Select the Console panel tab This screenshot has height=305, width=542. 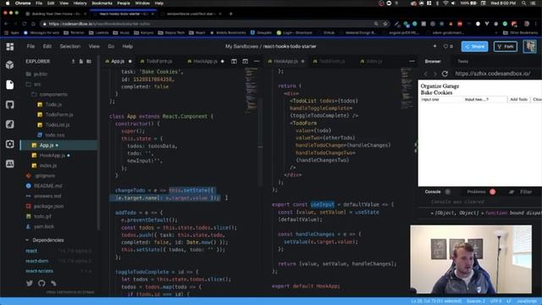pos(433,191)
